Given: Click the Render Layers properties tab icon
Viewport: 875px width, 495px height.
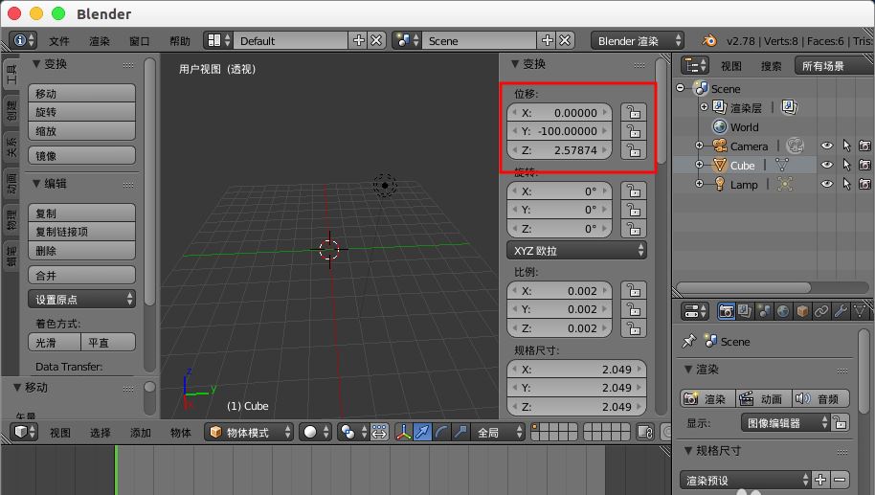Looking at the screenshot, I should click(745, 311).
